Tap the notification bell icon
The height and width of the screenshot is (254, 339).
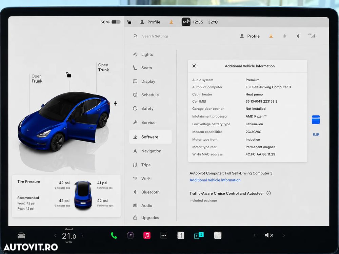click(284, 36)
